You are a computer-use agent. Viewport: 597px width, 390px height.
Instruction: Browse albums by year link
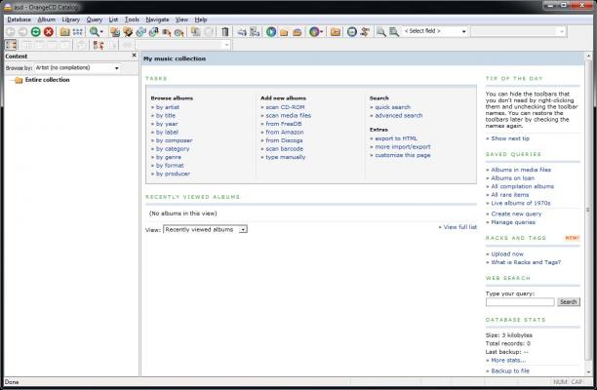click(167, 124)
